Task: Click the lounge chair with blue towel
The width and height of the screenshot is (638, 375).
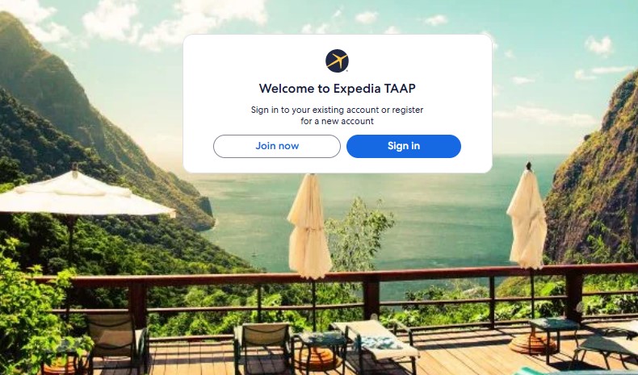Action: (x=375, y=341)
